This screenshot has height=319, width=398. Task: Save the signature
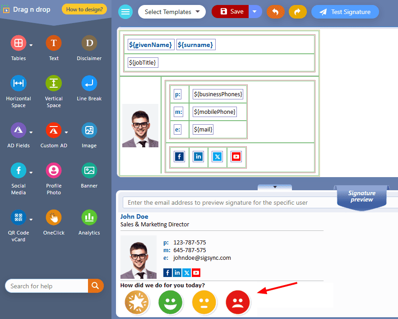[230, 12]
